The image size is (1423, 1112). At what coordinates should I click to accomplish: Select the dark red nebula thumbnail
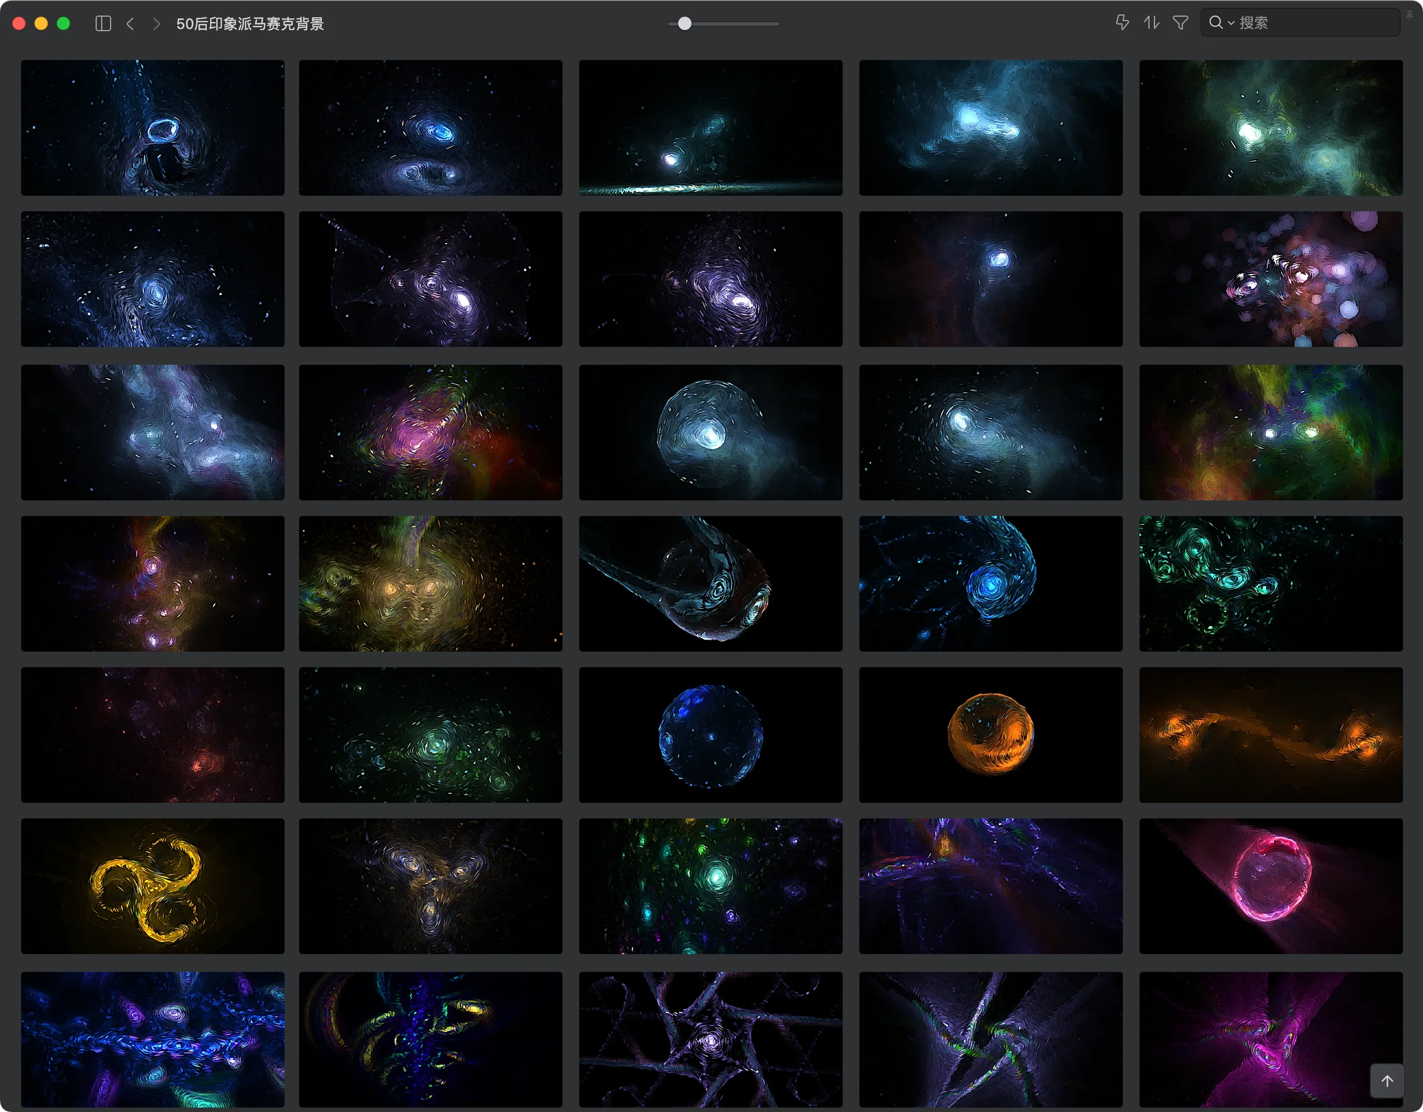152,734
